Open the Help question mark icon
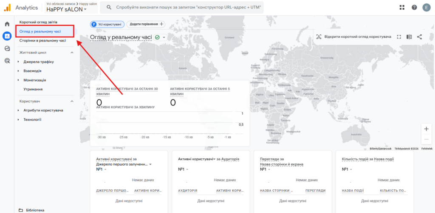Image resolution: width=435 pixels, height=213 pixels. coord(414,7)
